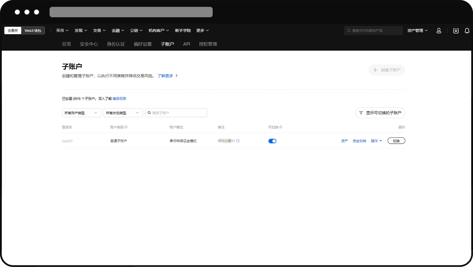Click the 单币种保证金模式 cell
Viewport: 473px width, 267px height.
[x=183, y=141]
